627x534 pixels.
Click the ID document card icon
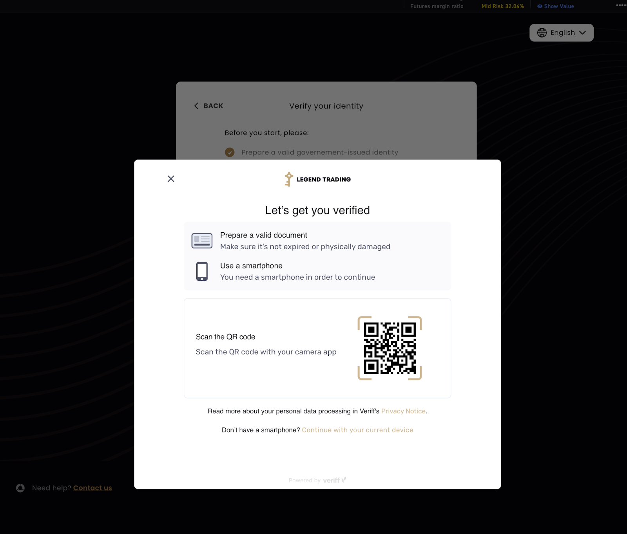click(202, 241)
